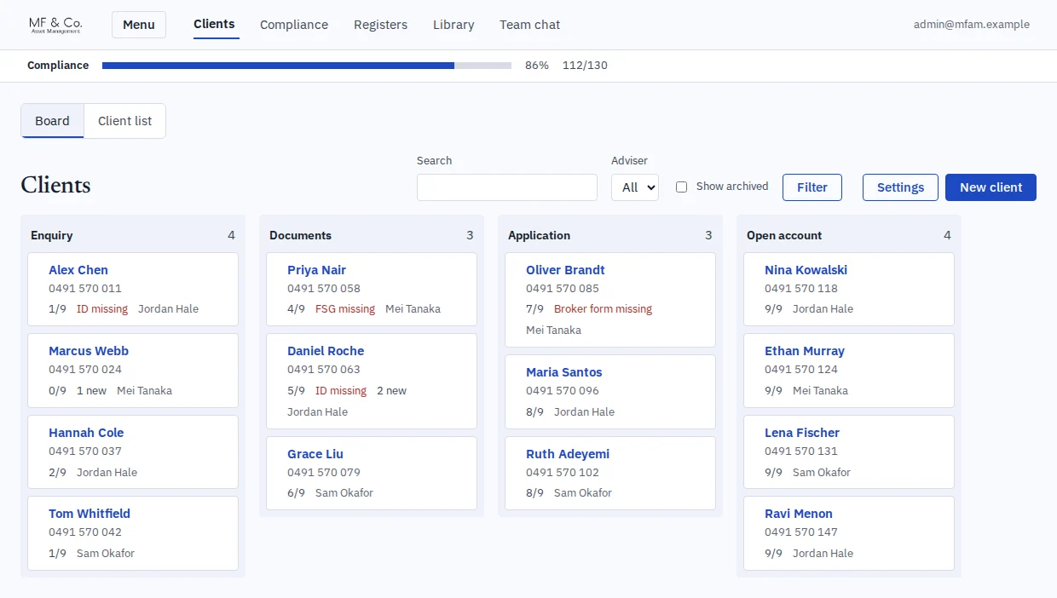Open the Menu button
1057x598 pixels.
139,25
